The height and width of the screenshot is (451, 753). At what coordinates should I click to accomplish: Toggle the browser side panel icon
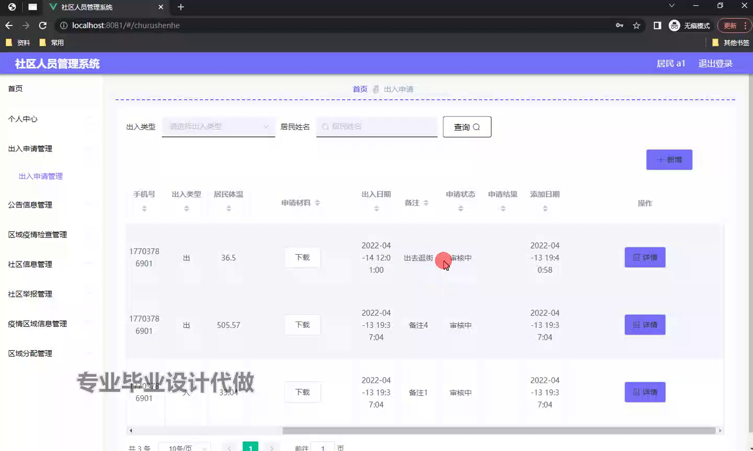(x=657, y=25)
